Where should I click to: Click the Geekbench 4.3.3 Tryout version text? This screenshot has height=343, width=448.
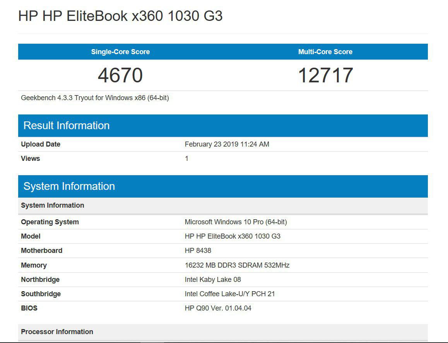click(x=95, y=98)
